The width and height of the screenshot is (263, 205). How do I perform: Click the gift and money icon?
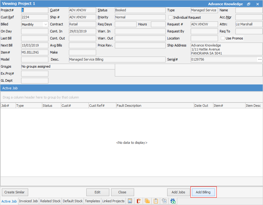(x=173, y=201)
